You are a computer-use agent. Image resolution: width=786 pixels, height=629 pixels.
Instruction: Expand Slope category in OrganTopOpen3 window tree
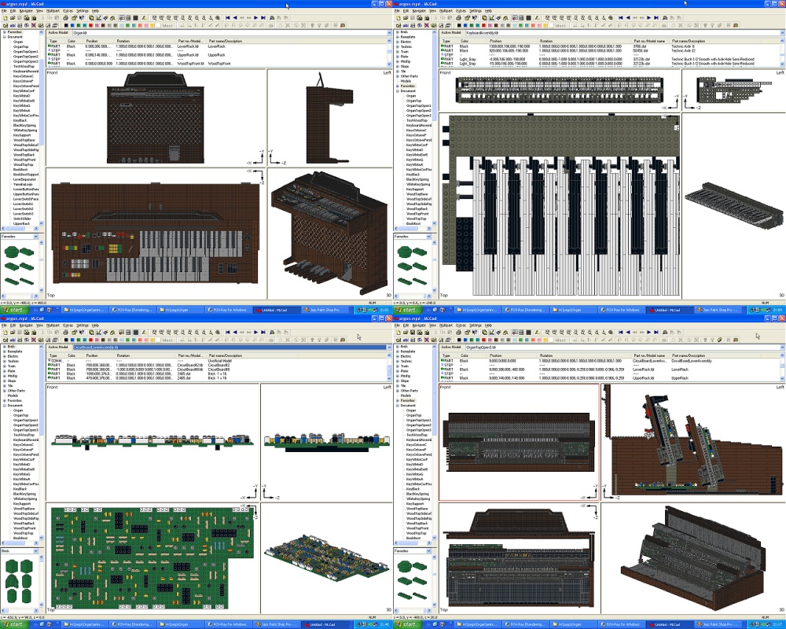click(x=398, y=381)
